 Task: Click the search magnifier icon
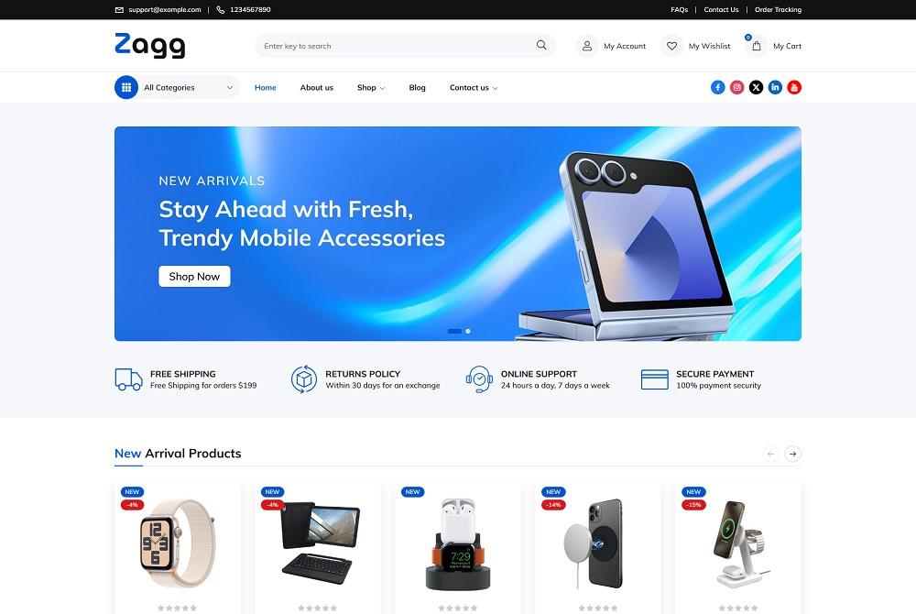point(541,45)
